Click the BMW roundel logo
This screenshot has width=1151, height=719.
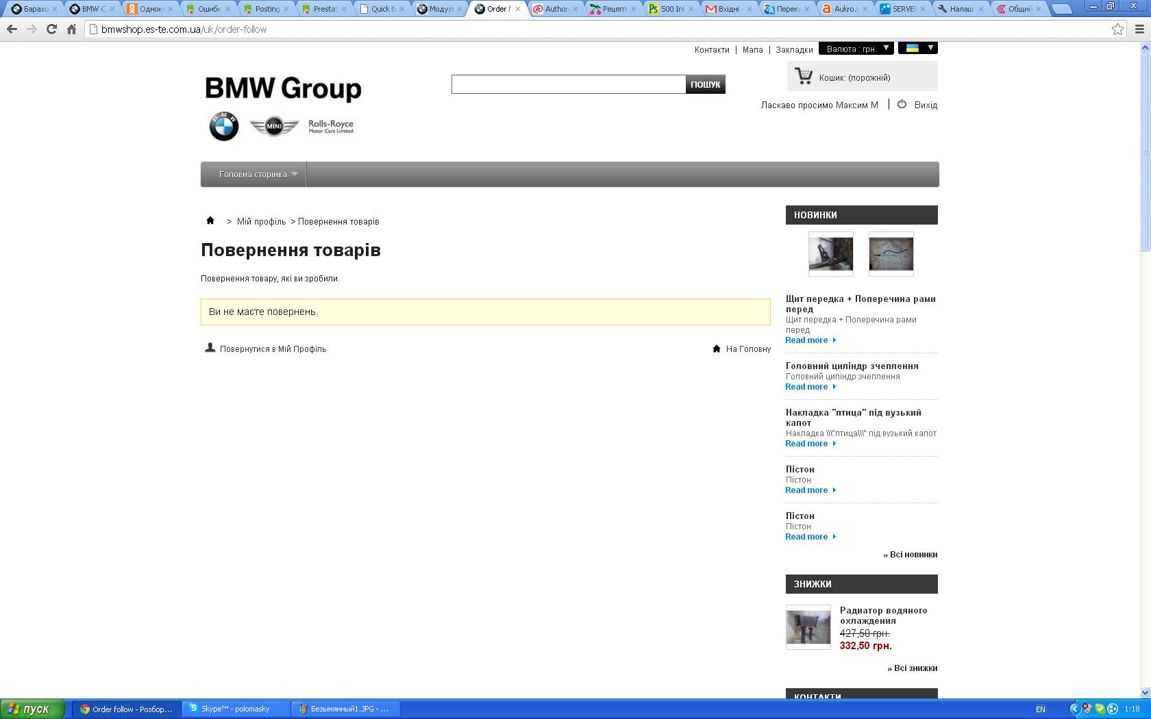(224, 127)
